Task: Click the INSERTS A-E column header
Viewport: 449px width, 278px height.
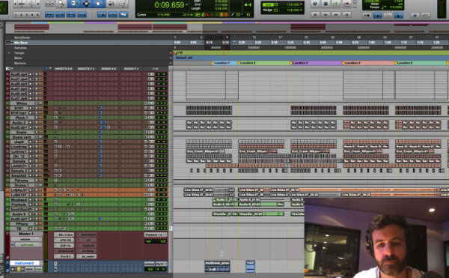Action: pyautogui.click(x=64, y=69)
